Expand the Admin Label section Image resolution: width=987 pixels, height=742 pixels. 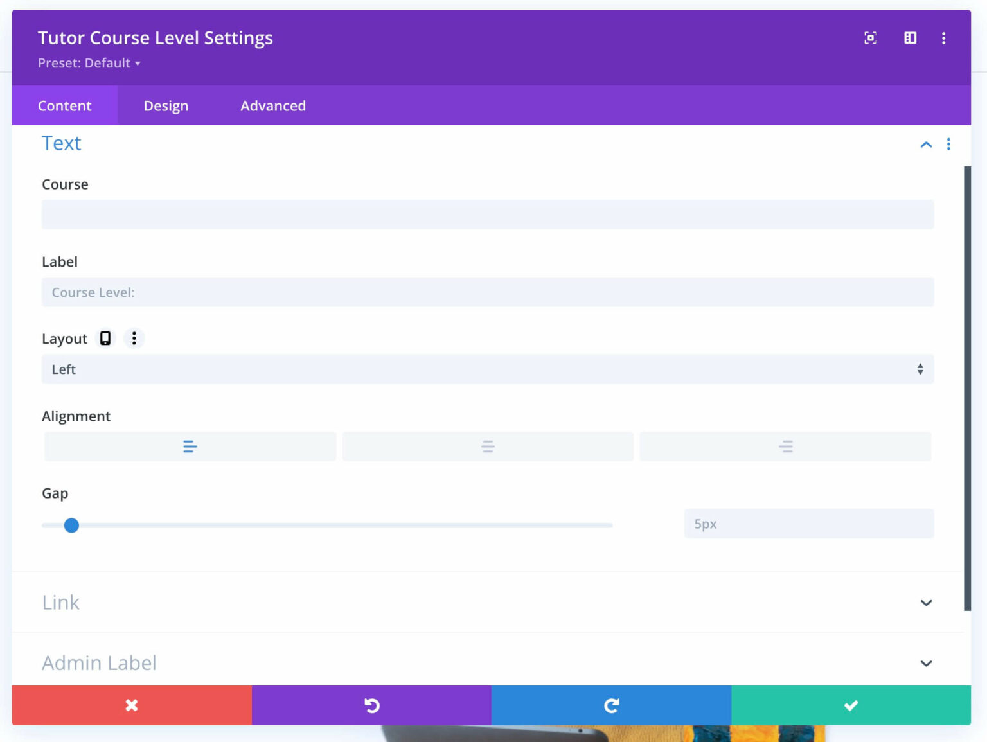click(x=926, y=663)
